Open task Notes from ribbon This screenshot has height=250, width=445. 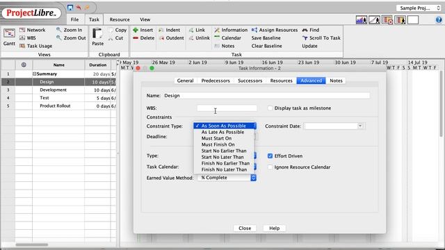224,46
